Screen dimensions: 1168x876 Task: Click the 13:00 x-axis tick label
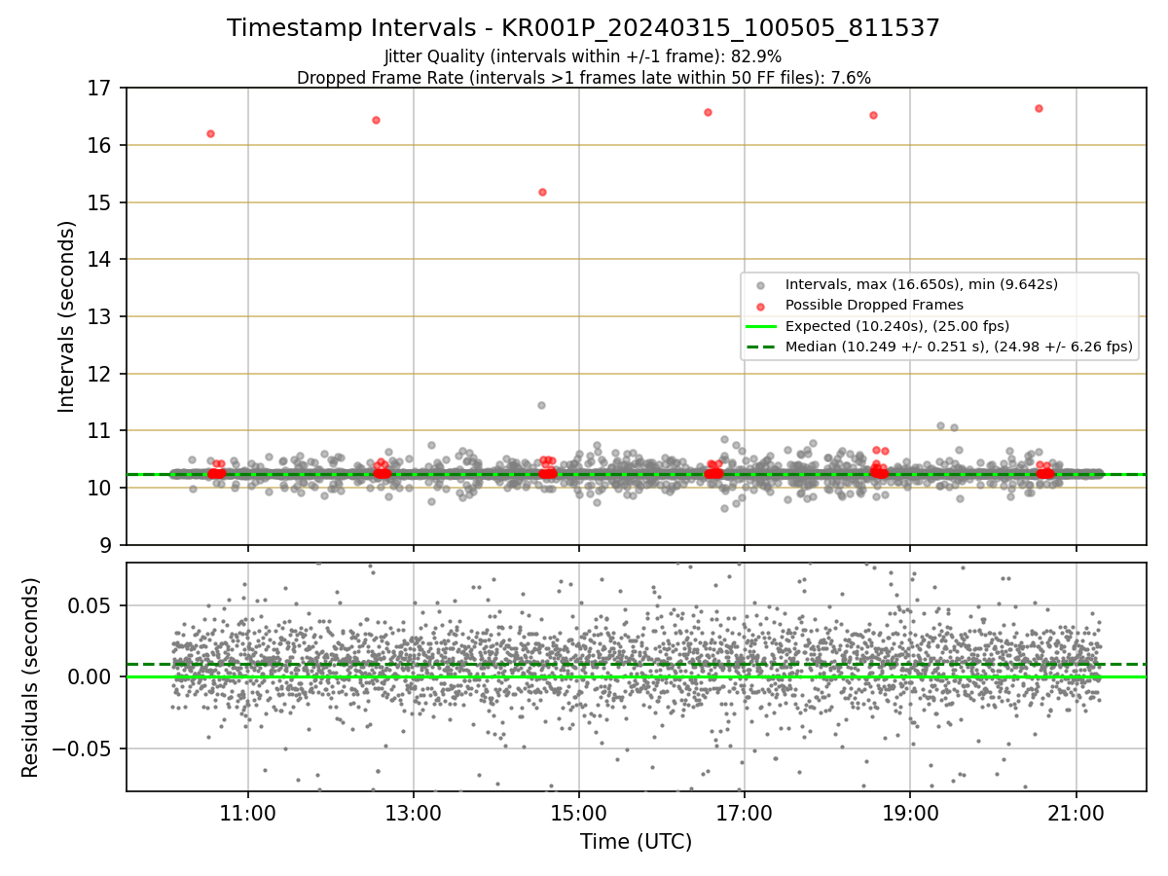pos(414,812)
